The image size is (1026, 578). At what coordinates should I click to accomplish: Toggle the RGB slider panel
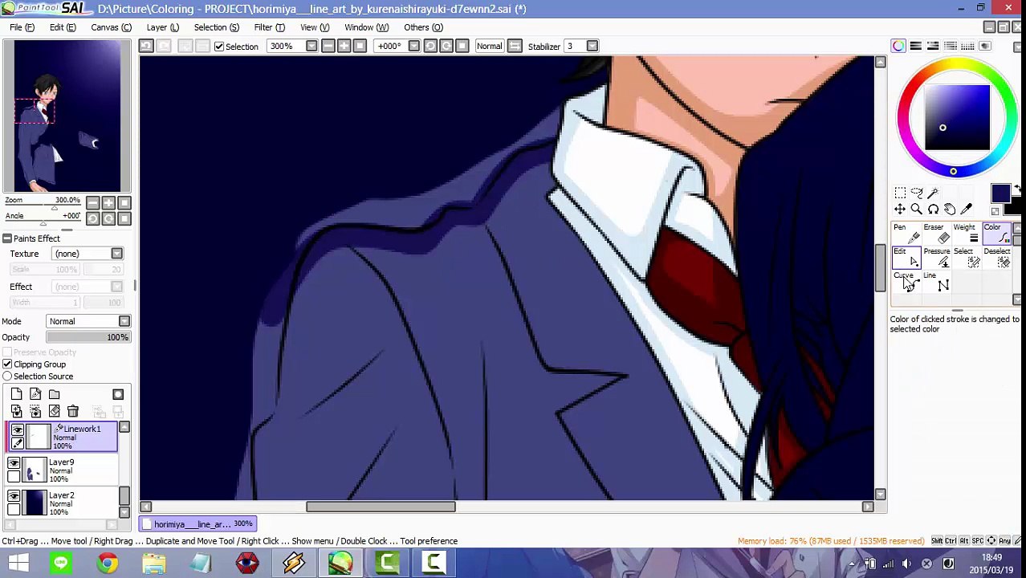click(x=915, y=46)
